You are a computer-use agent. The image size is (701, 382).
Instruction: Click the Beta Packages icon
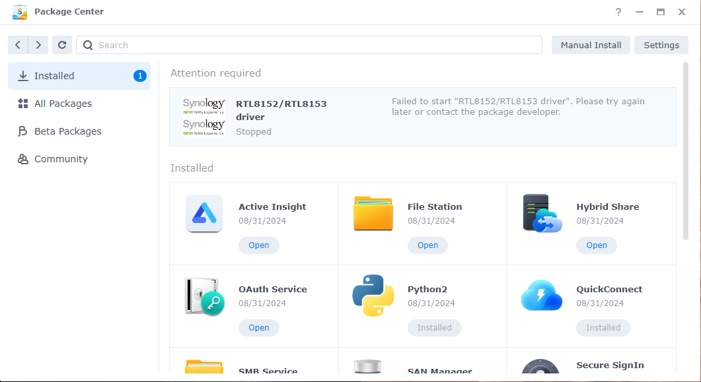coord(23,131)
